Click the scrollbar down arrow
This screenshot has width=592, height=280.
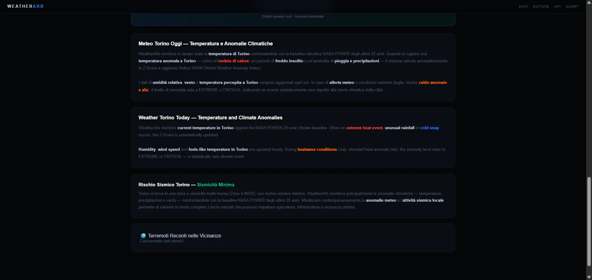(589, 277)
